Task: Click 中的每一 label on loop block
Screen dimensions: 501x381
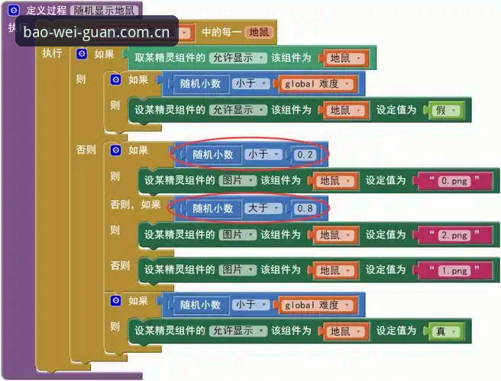Action: [221, 32]
